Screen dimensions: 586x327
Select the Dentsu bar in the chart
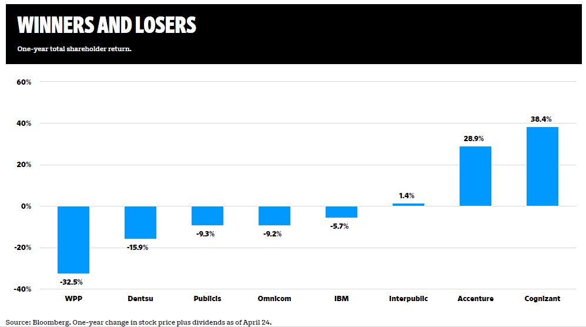[140, 222]
